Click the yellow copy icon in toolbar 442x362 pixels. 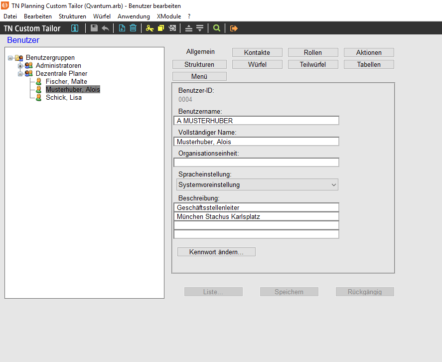161,28
